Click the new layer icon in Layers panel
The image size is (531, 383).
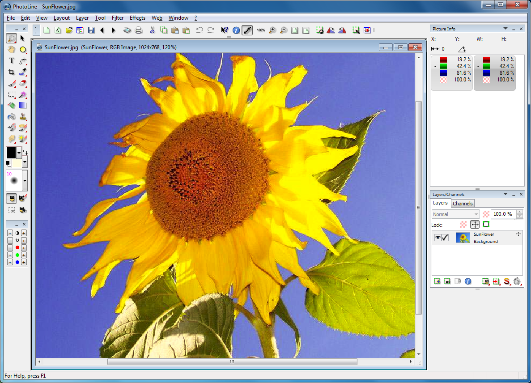437,281
